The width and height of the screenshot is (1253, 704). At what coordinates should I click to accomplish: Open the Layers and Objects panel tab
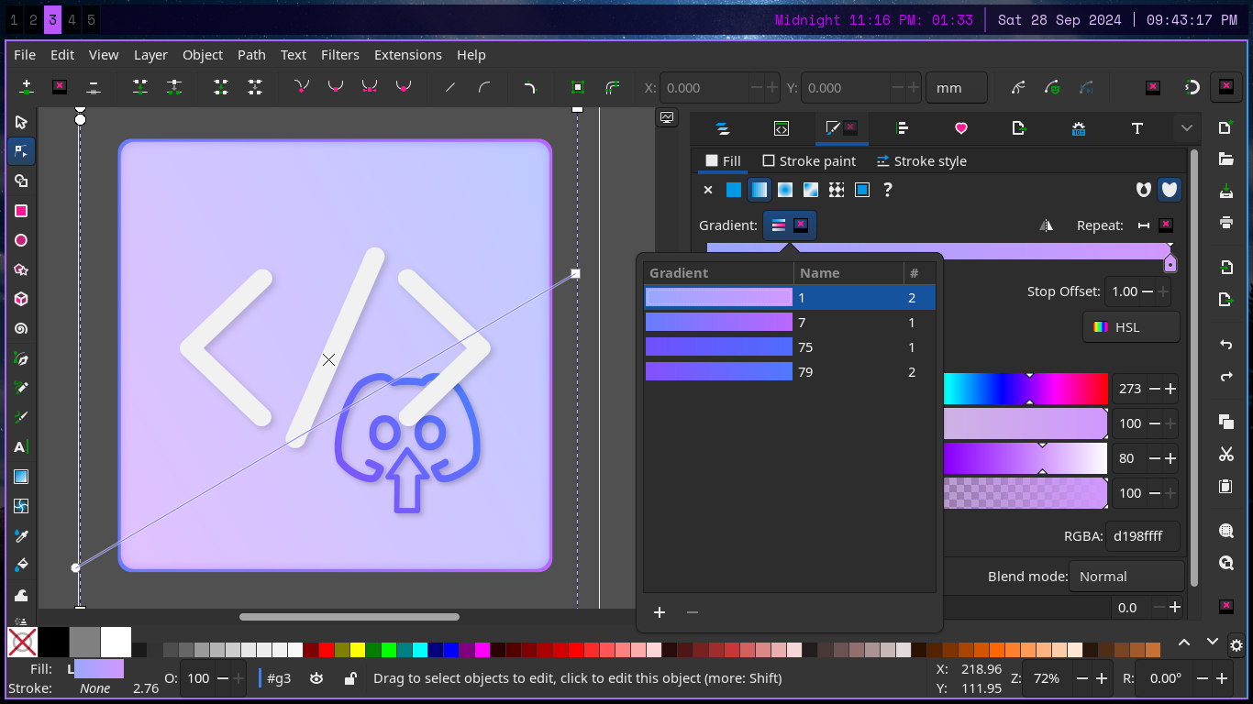point(723,128)
